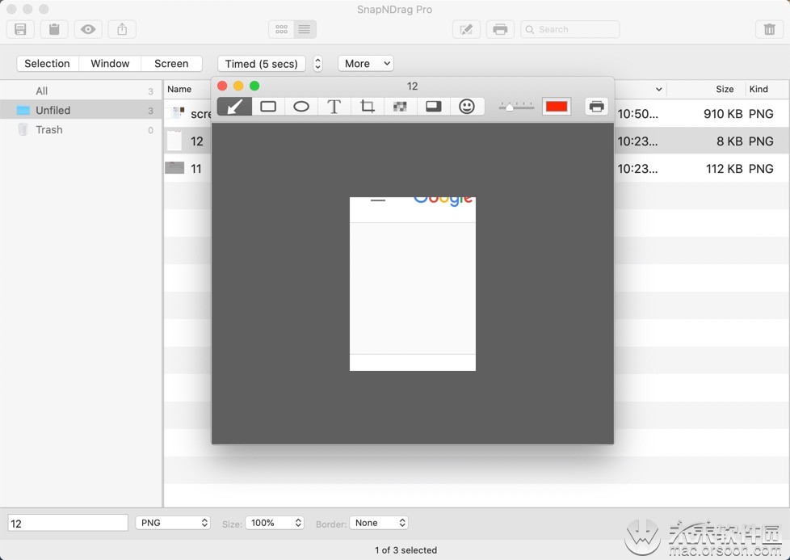The height and width of the screenshot is (560, 790).
Task: Switch to the Screen capture tab
Action: (171, 63)
